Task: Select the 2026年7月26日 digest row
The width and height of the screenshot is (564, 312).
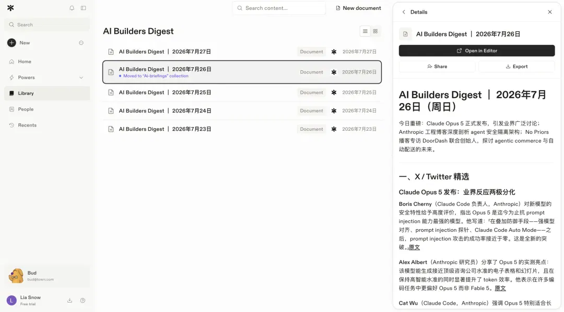Action: click(242, 72)
